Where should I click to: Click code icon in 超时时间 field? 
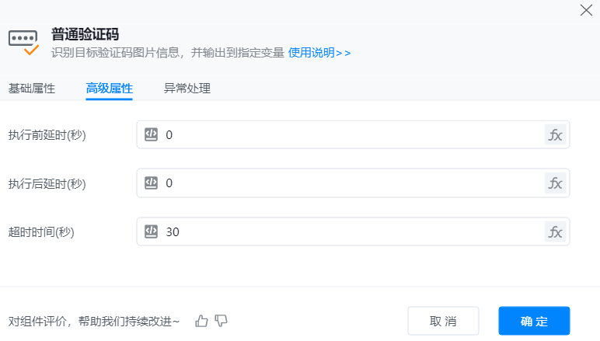coord(152,231)
